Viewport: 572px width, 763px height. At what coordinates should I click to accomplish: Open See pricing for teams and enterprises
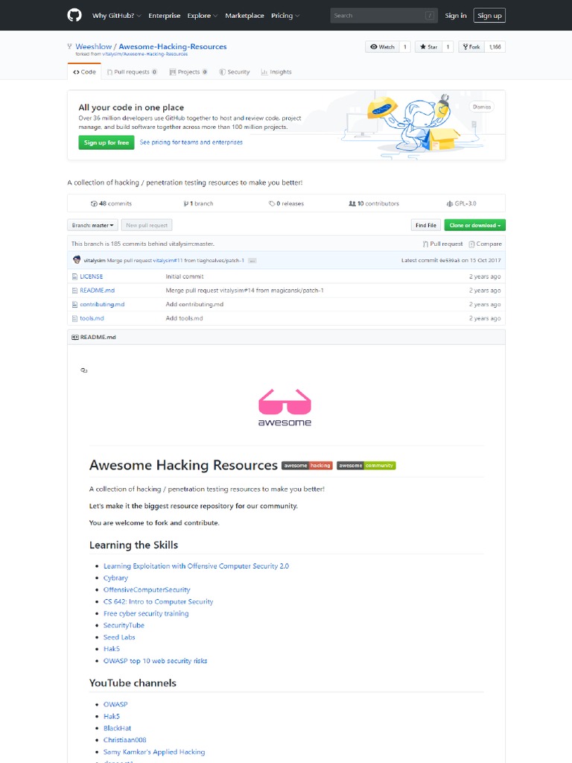(191, 142)
